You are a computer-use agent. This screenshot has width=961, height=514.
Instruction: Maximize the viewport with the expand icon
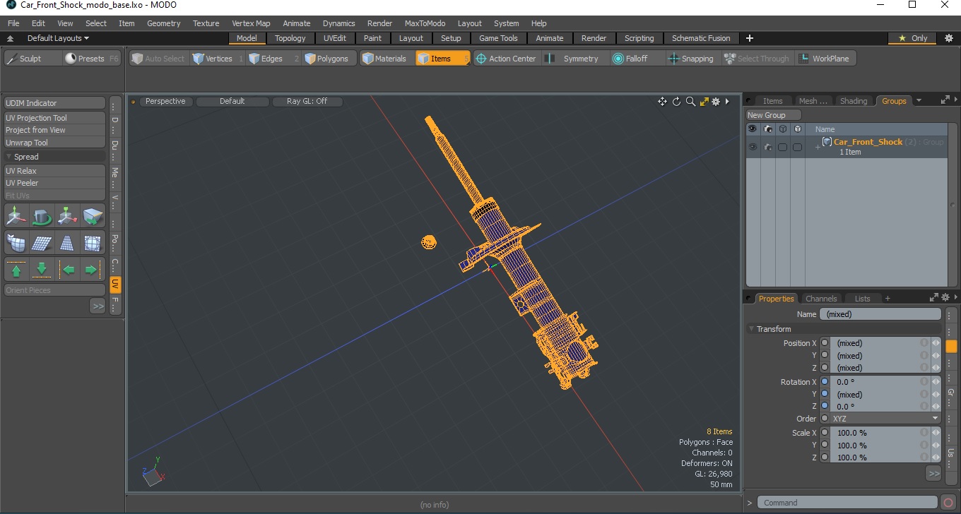704,102
